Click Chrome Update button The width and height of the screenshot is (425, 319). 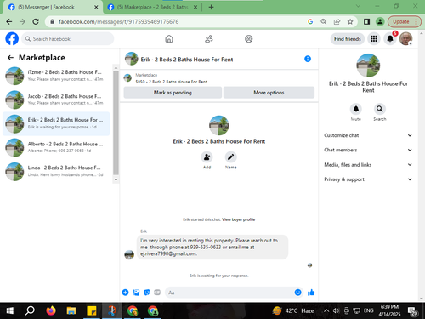pyautogui.click(x=405, y=21)
